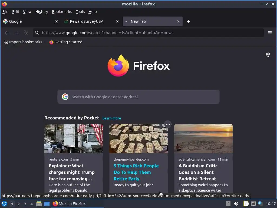Open the History menu
This screenshot has height=208, width=277.
pyautogui.click(x=42, y=12)
